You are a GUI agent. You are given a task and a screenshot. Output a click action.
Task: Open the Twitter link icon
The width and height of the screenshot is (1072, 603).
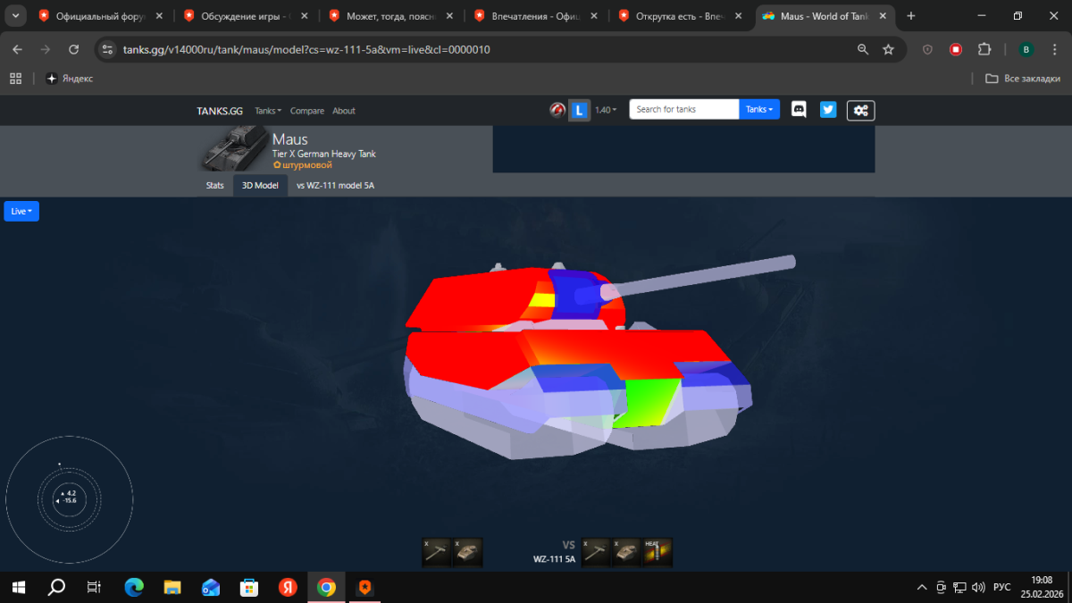pos(828,110)
